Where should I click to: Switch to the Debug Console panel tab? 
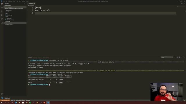coord(46,57)
